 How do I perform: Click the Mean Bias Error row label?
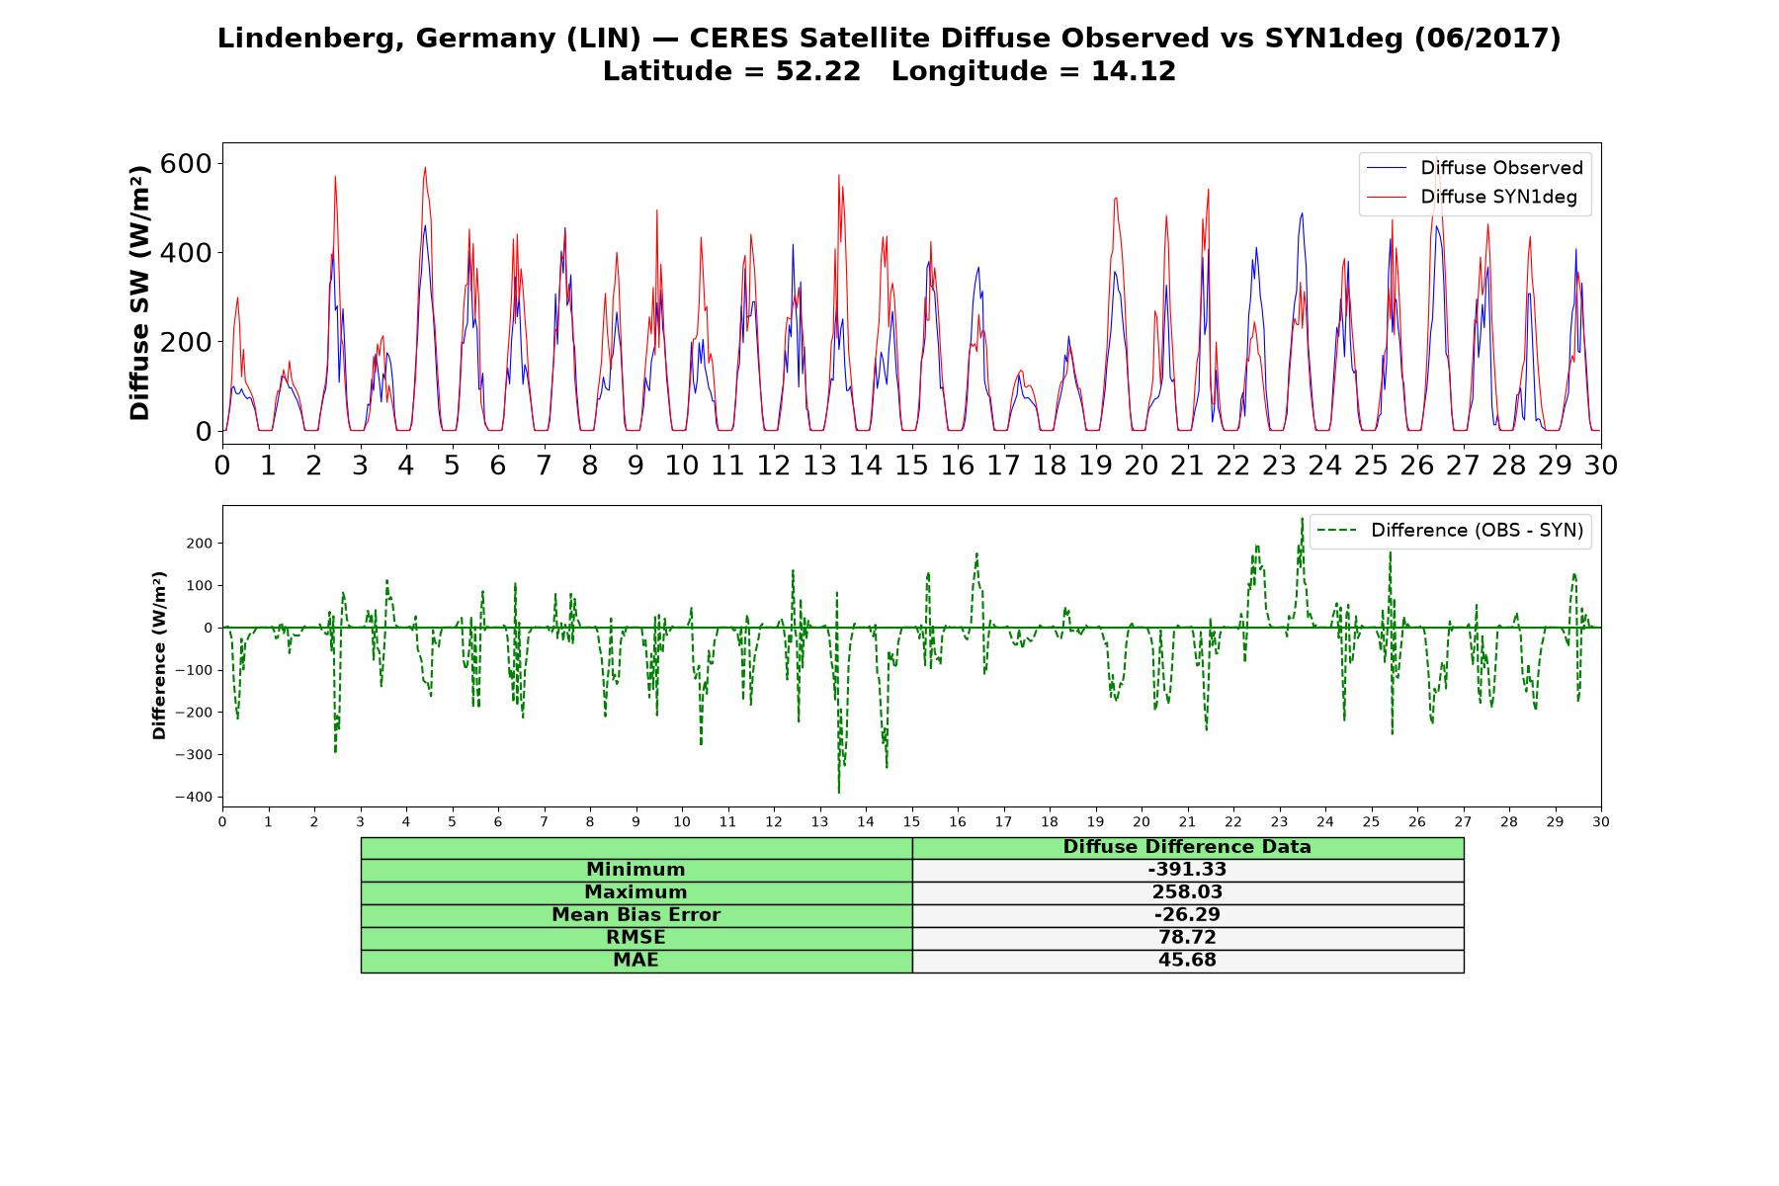[636, 915]
